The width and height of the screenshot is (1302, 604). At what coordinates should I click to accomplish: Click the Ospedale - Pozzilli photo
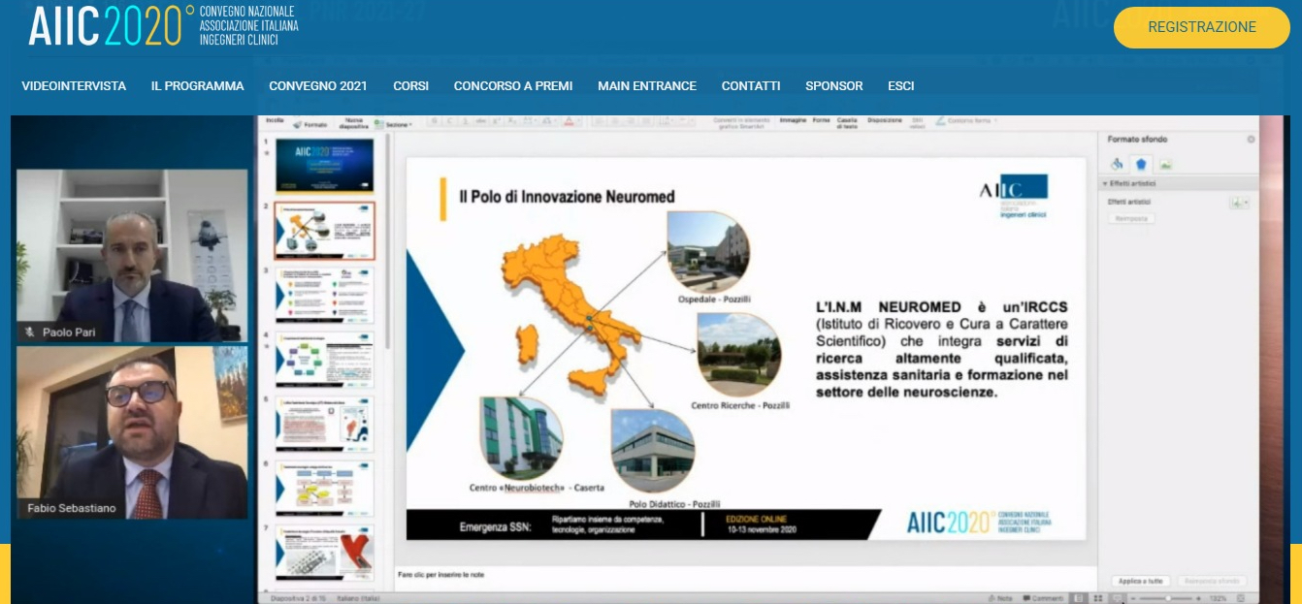click(x=708, y=251)
